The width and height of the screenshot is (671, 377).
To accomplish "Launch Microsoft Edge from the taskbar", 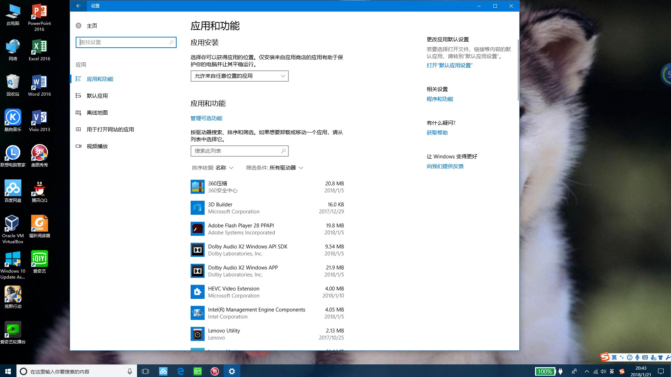I will (x=181, y=371).
